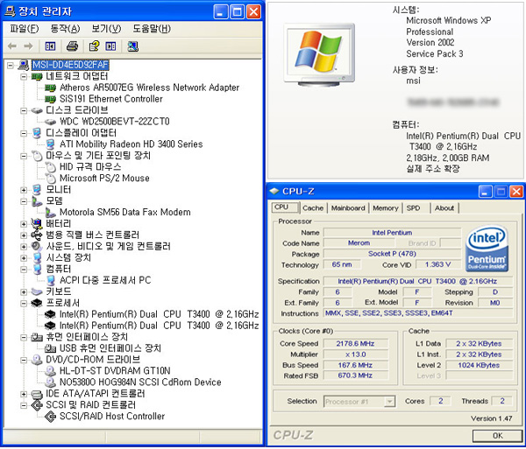The width and height of the screenshot is (526, 449).
Task: Click the ACPI 다중 프로세서 PC icon
Action: point(50,280)
